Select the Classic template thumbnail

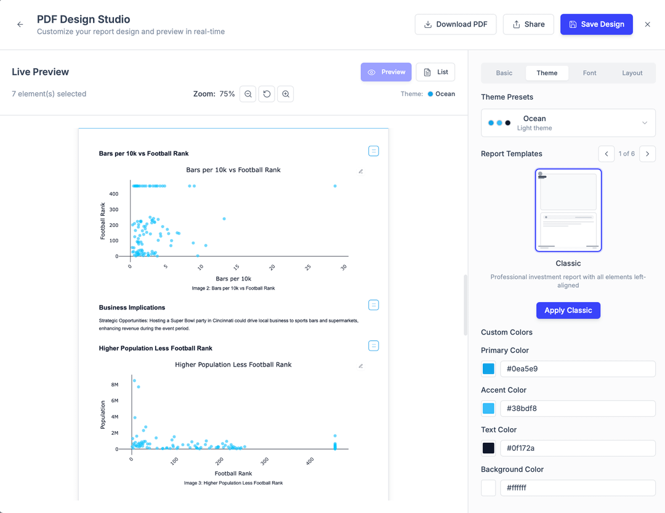(x=568, y=210)
